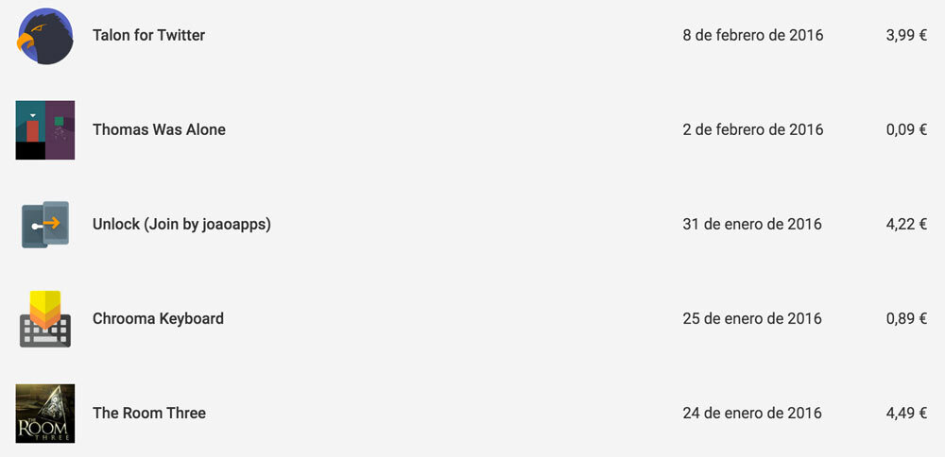Click the 0,09 € price
Viewport: 945px width, 457px height.
click(x=906, y=130)
